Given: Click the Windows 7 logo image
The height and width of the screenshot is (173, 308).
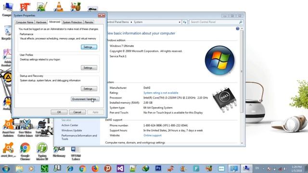Looking at the screenshot, I should click(x=219, y=60).
